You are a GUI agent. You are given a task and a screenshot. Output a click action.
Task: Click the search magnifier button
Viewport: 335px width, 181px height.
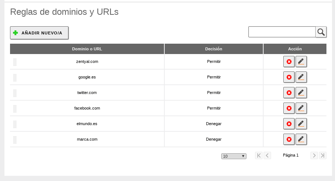(321, 32)
